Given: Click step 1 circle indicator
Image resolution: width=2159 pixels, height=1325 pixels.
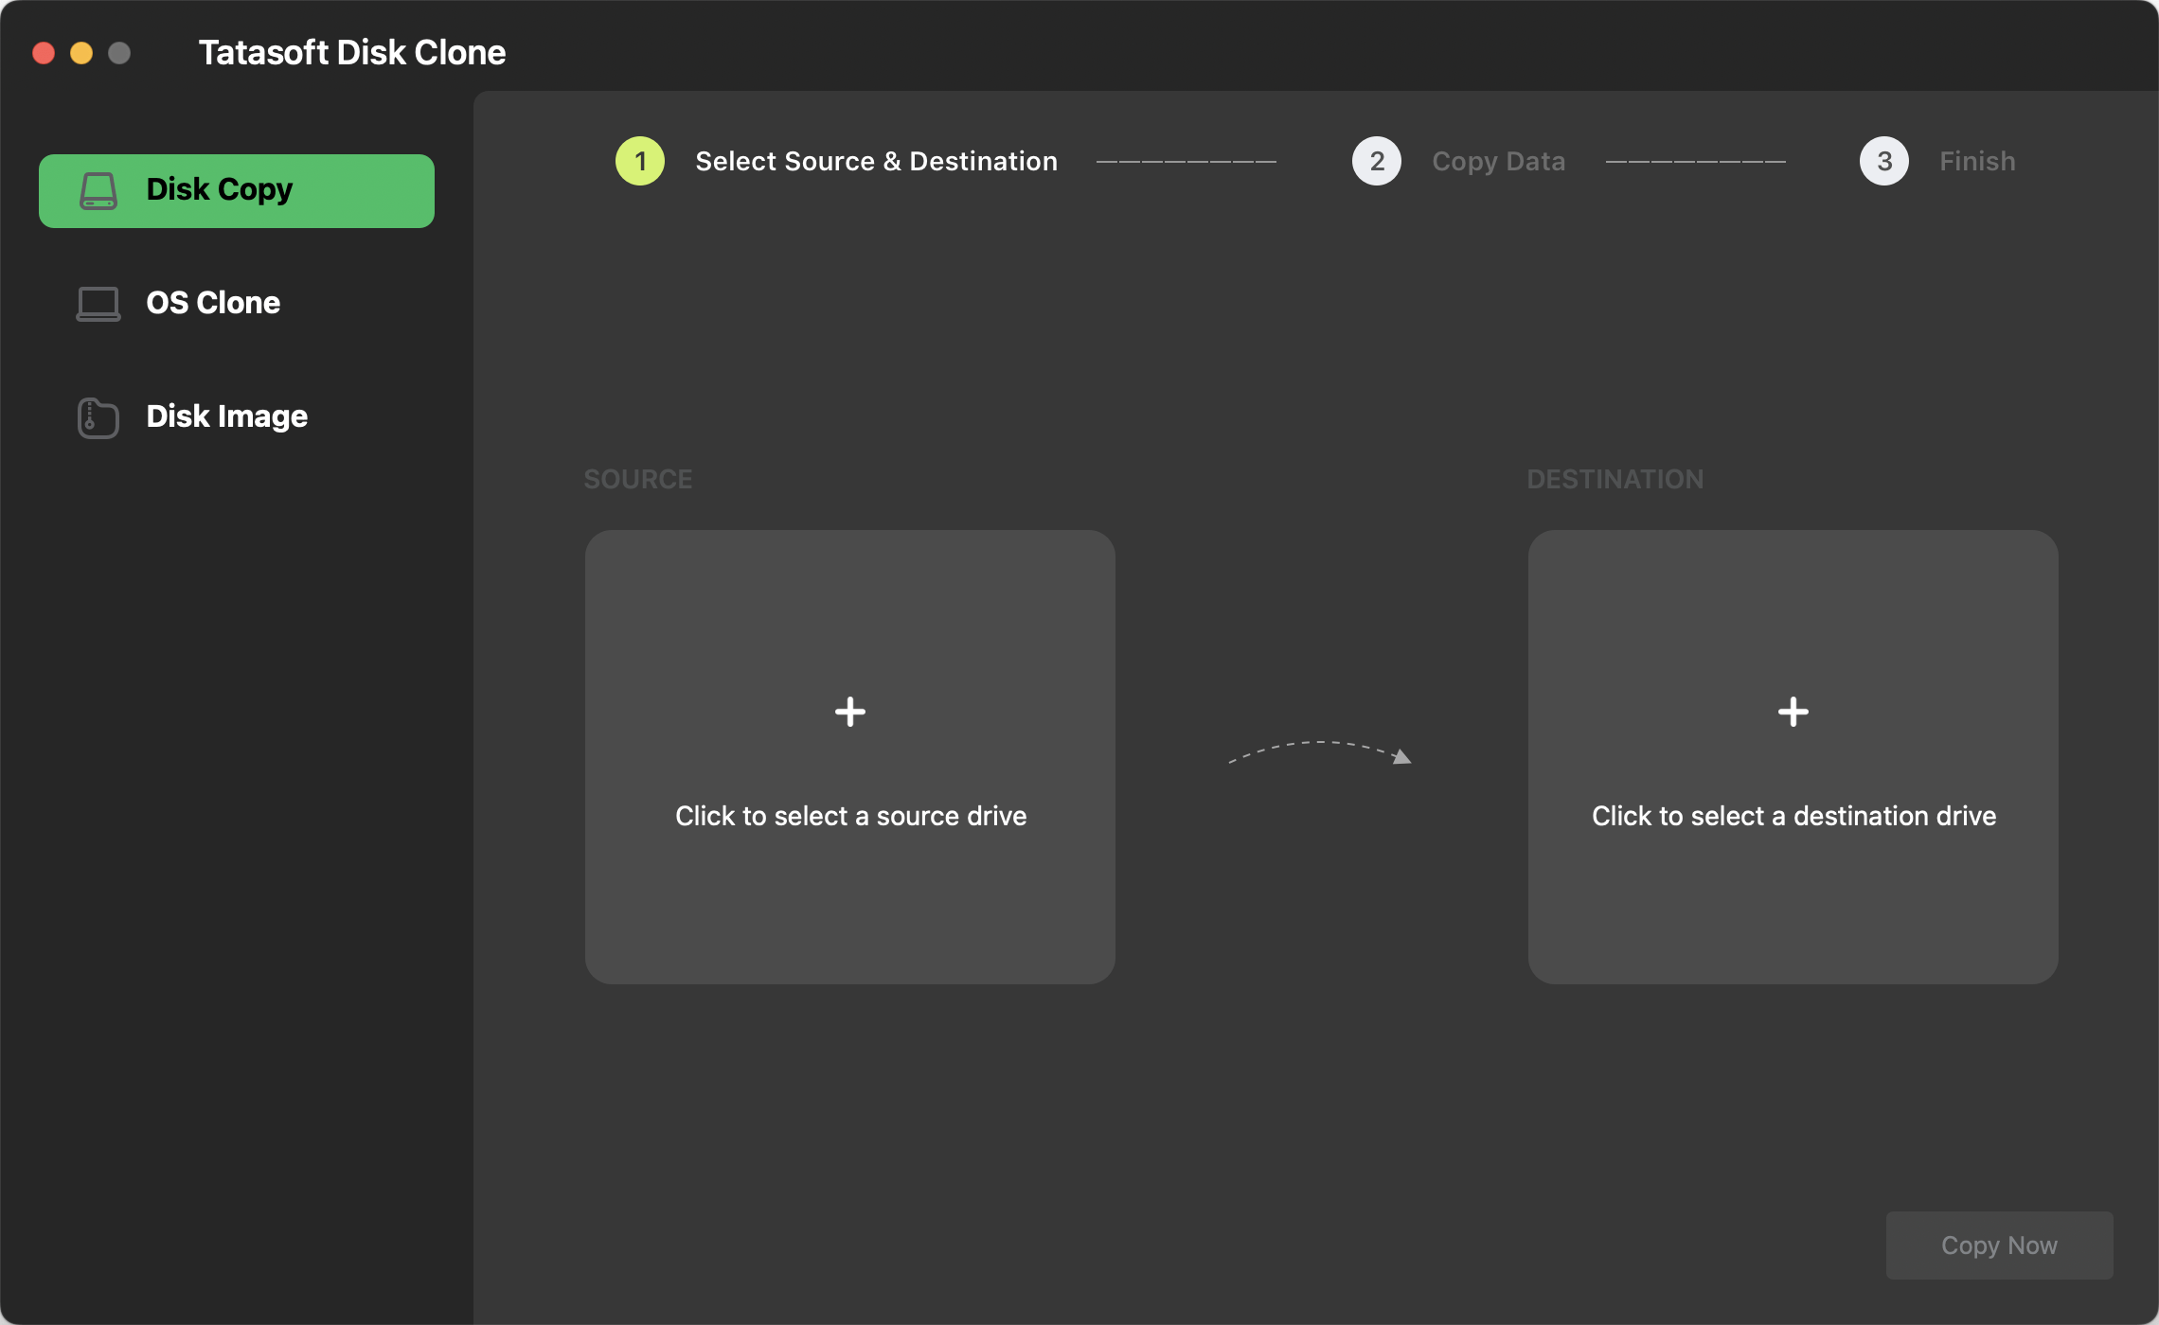Looking at the screenshot, I should pyautogui.click(x=639, y=161).
